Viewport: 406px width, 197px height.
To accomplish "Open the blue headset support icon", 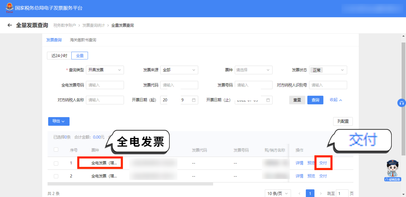I will (x=402, y=103).
